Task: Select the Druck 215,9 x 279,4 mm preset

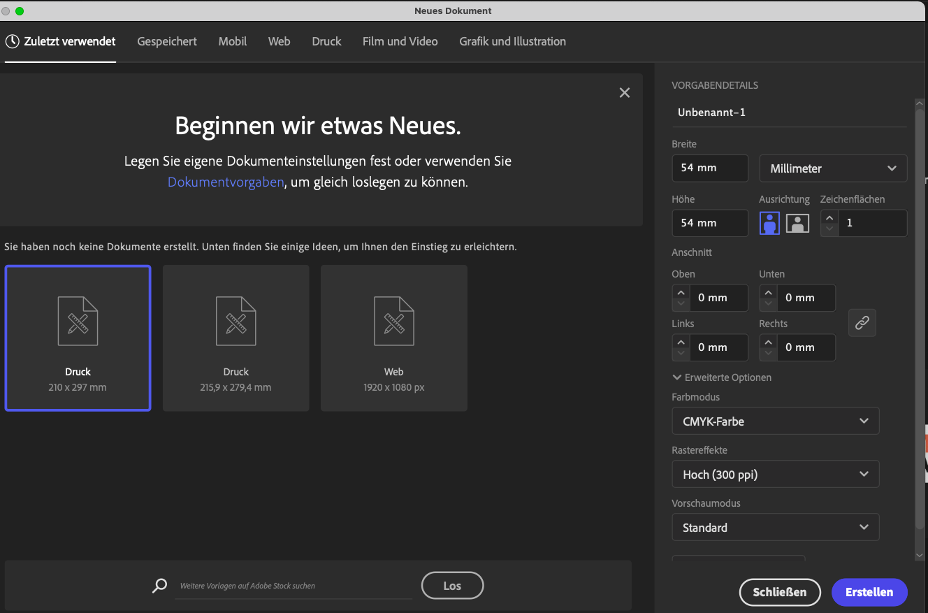Action: pyautogui.click(x=236, y=338)
